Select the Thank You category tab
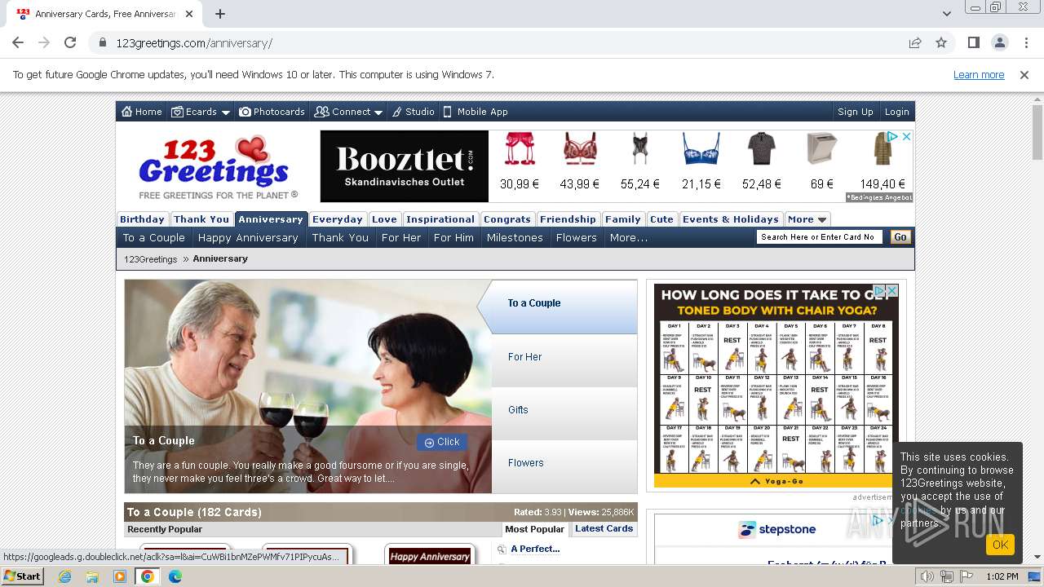 tap(201, 219)
